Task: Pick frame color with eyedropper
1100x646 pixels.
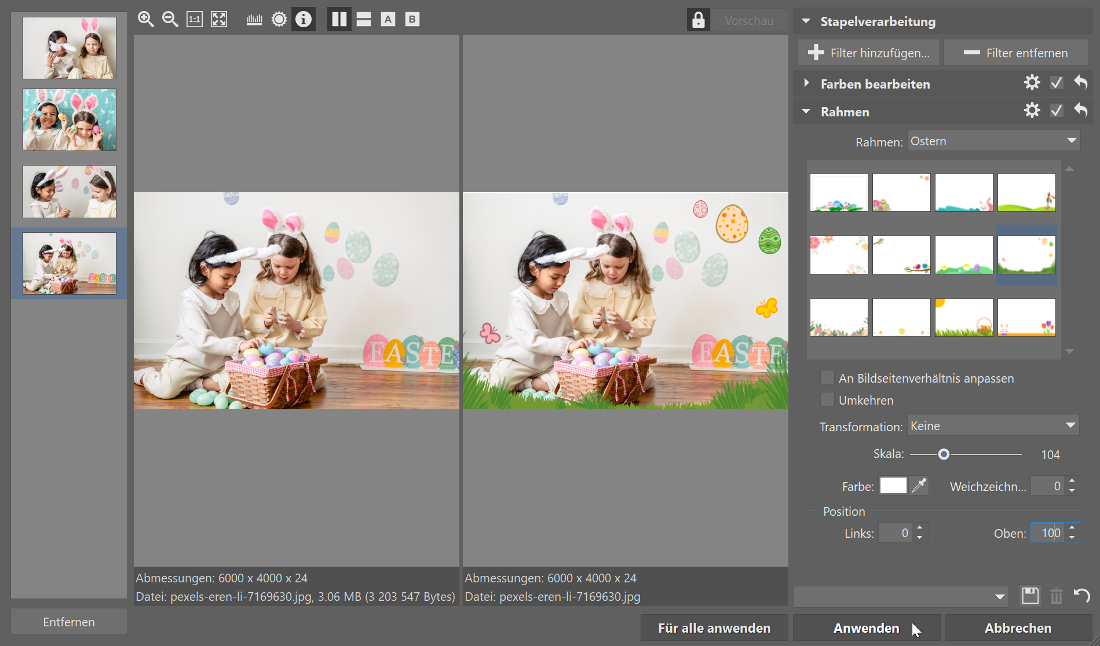Action: [x=919, y=486]
